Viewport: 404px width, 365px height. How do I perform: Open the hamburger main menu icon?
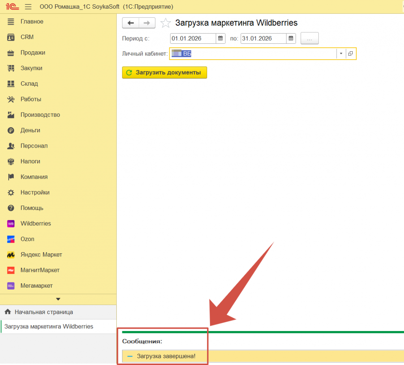point(28,7)
